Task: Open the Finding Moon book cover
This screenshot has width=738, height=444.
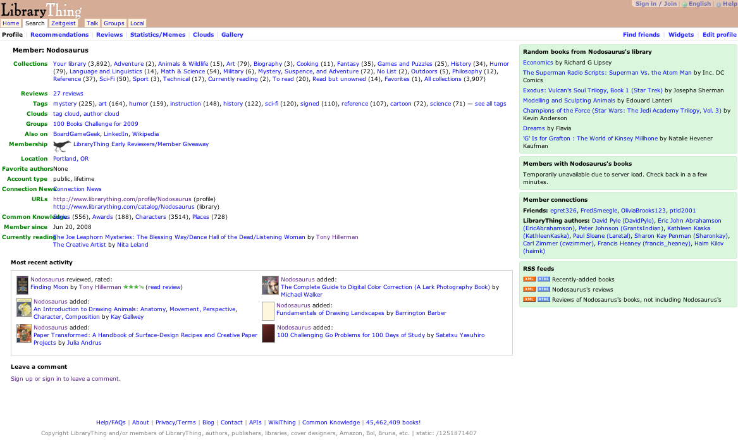Action: (x=22, y=285)
